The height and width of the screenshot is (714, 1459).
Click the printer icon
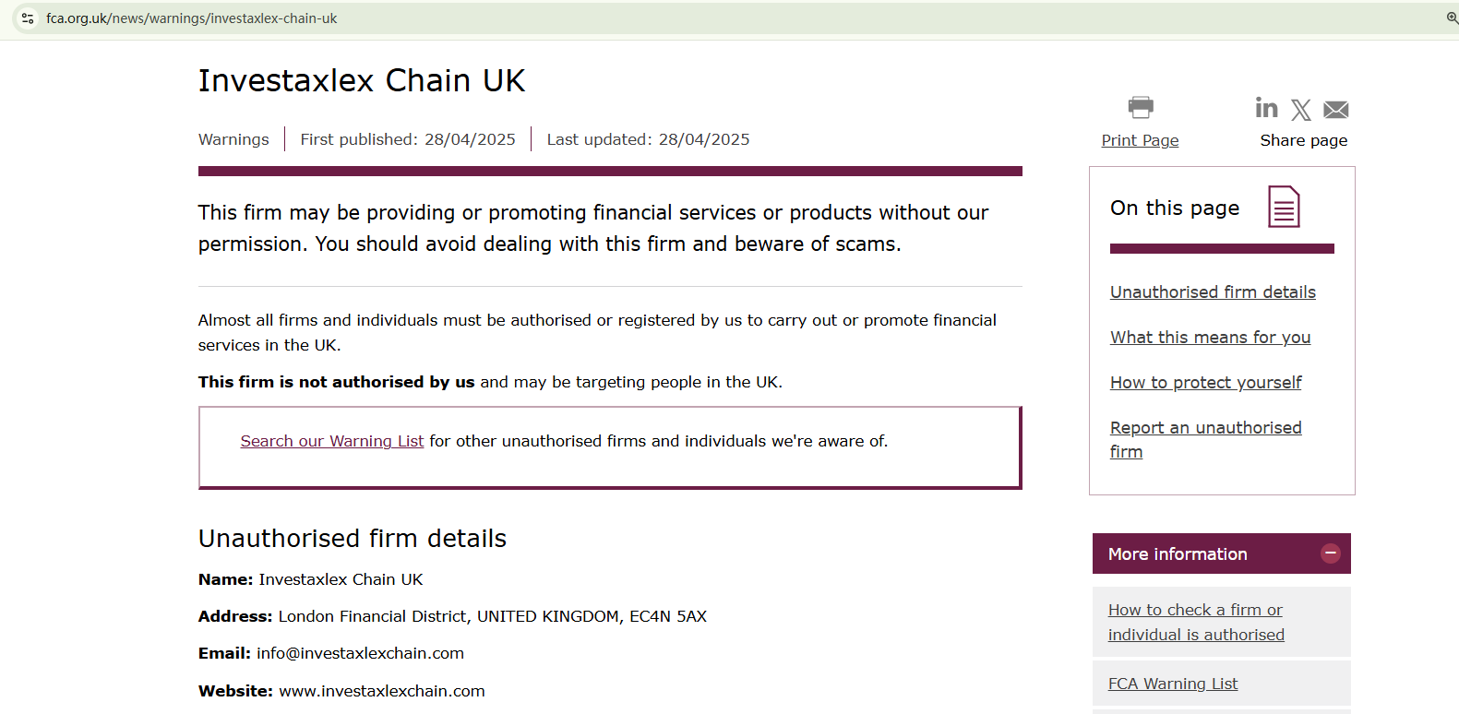pyautogui.click(x=1141, y=108)
